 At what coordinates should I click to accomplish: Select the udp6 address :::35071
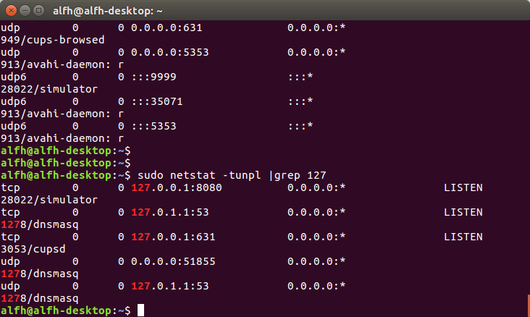tap(157, 102)
